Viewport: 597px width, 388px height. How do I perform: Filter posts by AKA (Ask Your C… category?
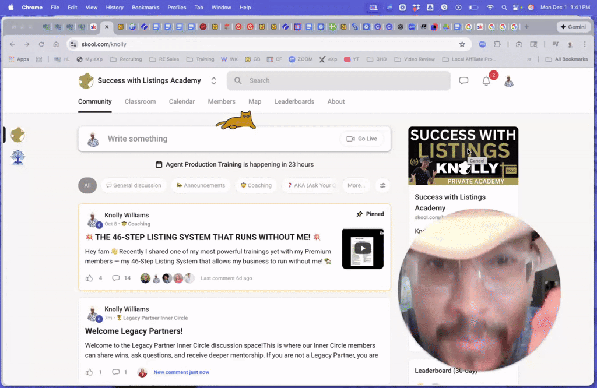click(x=311, y=185)
